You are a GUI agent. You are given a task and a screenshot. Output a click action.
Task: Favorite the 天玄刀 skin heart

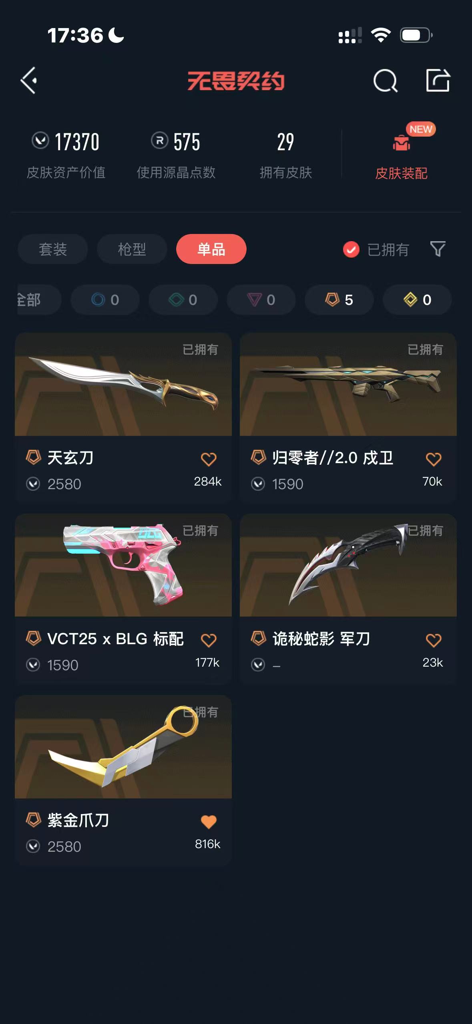(x=209, y=459)
